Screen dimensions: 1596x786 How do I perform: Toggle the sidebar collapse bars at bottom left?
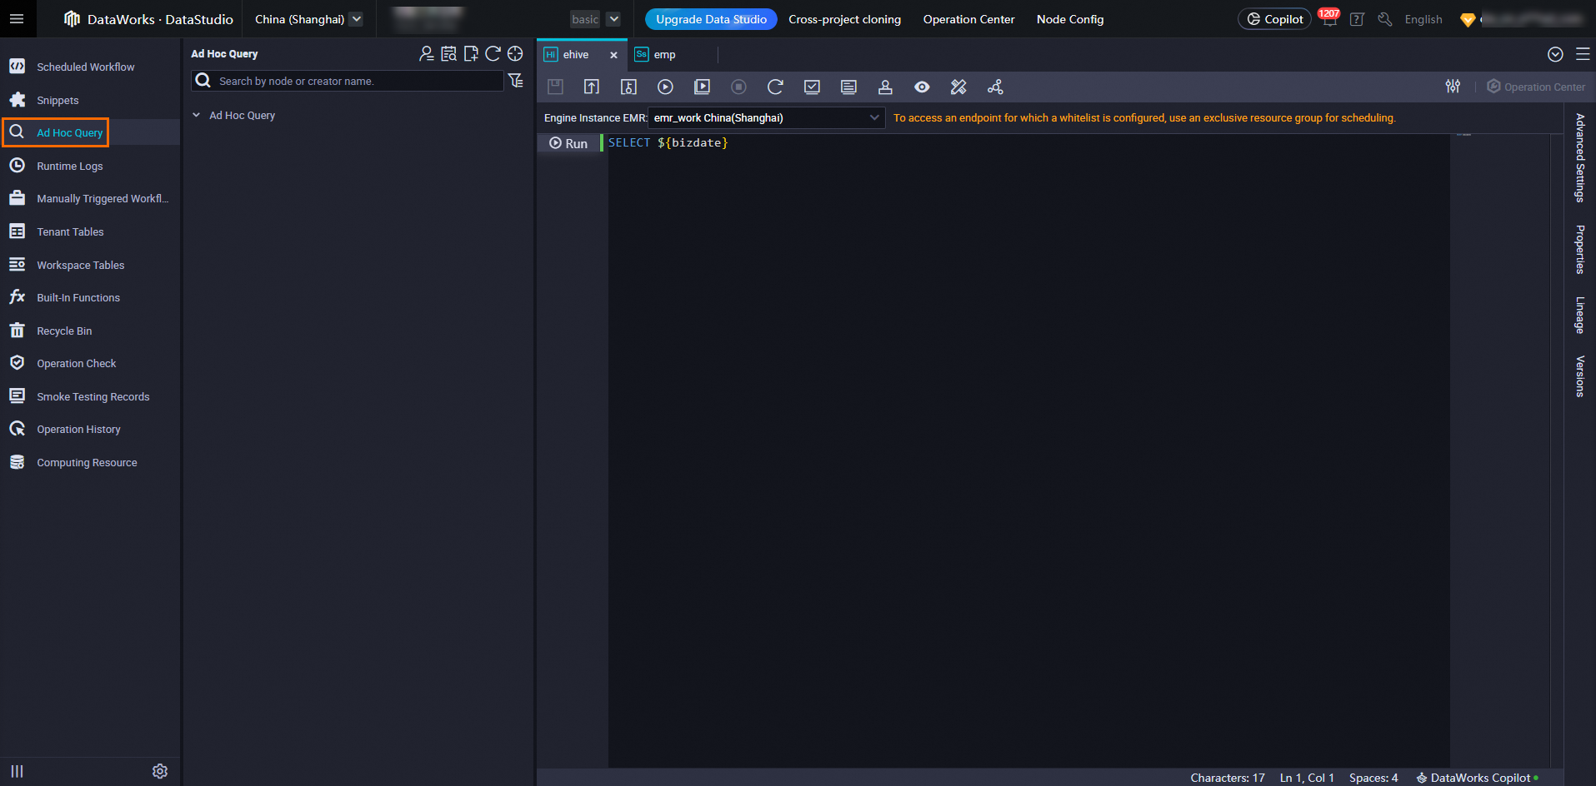(17, 771)
